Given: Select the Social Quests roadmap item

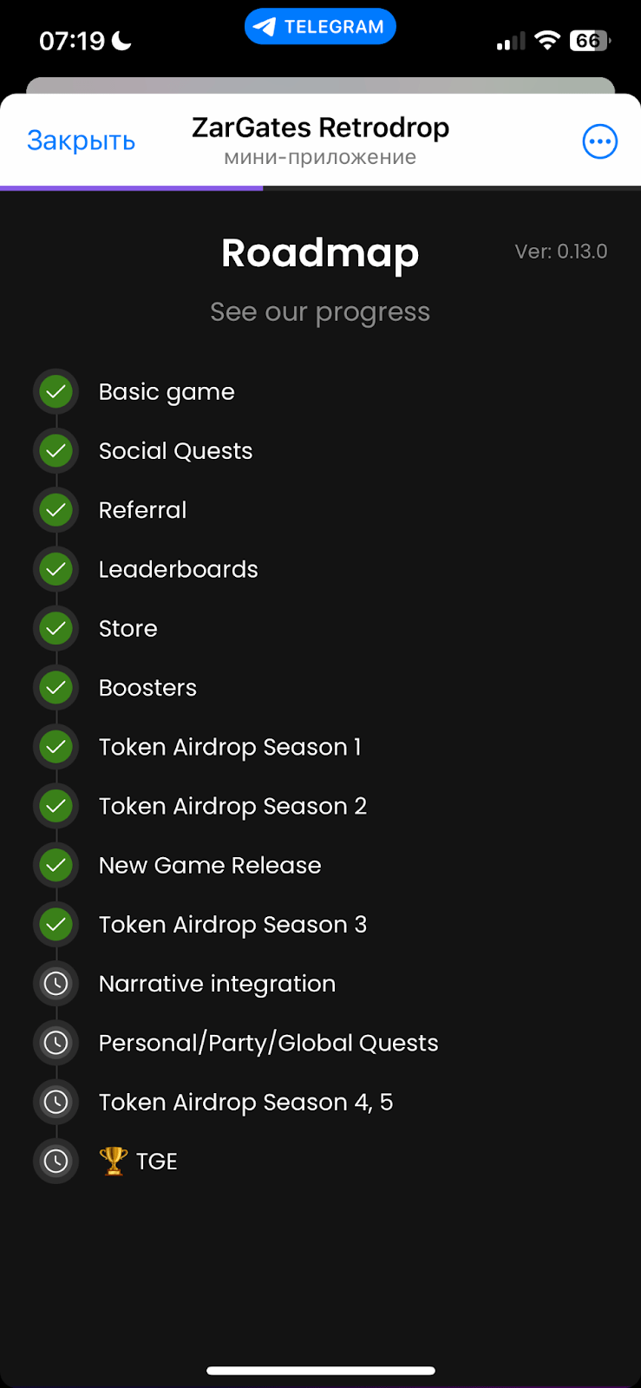Looking at the screenshot, I should point(176,451).
